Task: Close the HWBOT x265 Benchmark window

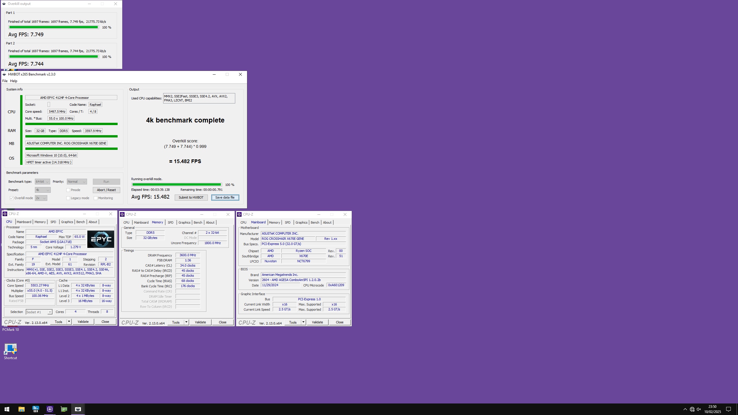Action: (240, 74)
